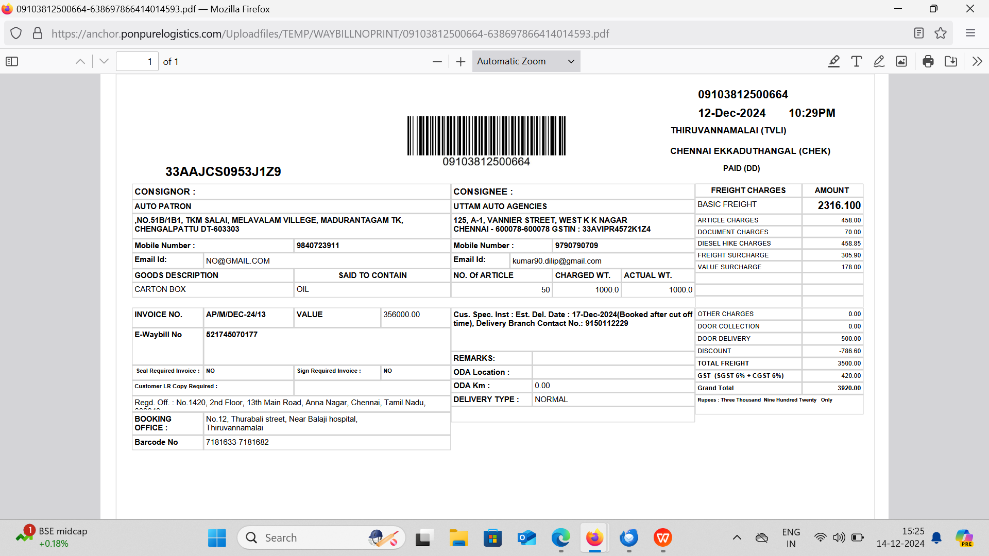Open Firefox application hamburger menu
Screen dimensions: 989x556
click(x=970, y=33)
